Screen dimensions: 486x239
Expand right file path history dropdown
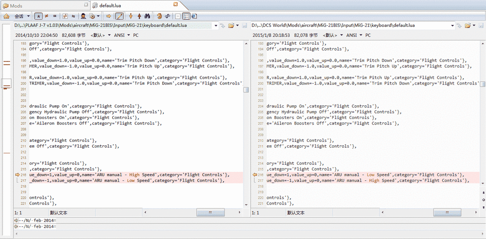tap(453, 25)
